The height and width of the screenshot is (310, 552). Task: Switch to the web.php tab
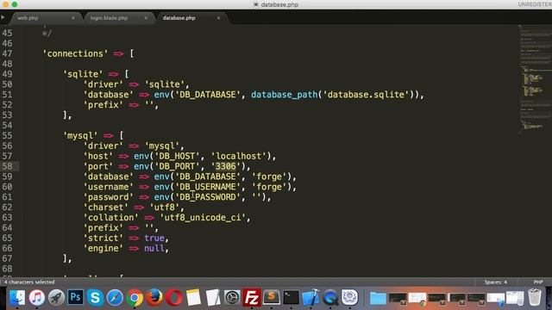tap(28, 17)
